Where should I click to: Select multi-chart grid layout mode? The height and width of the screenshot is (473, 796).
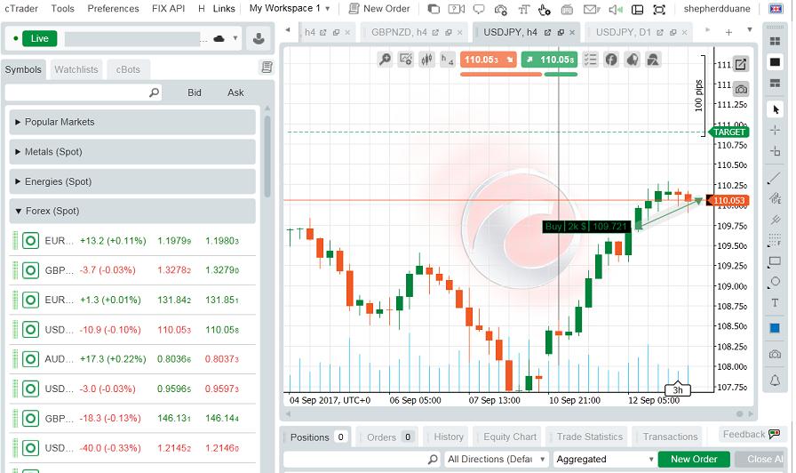(x=775, y=41)
